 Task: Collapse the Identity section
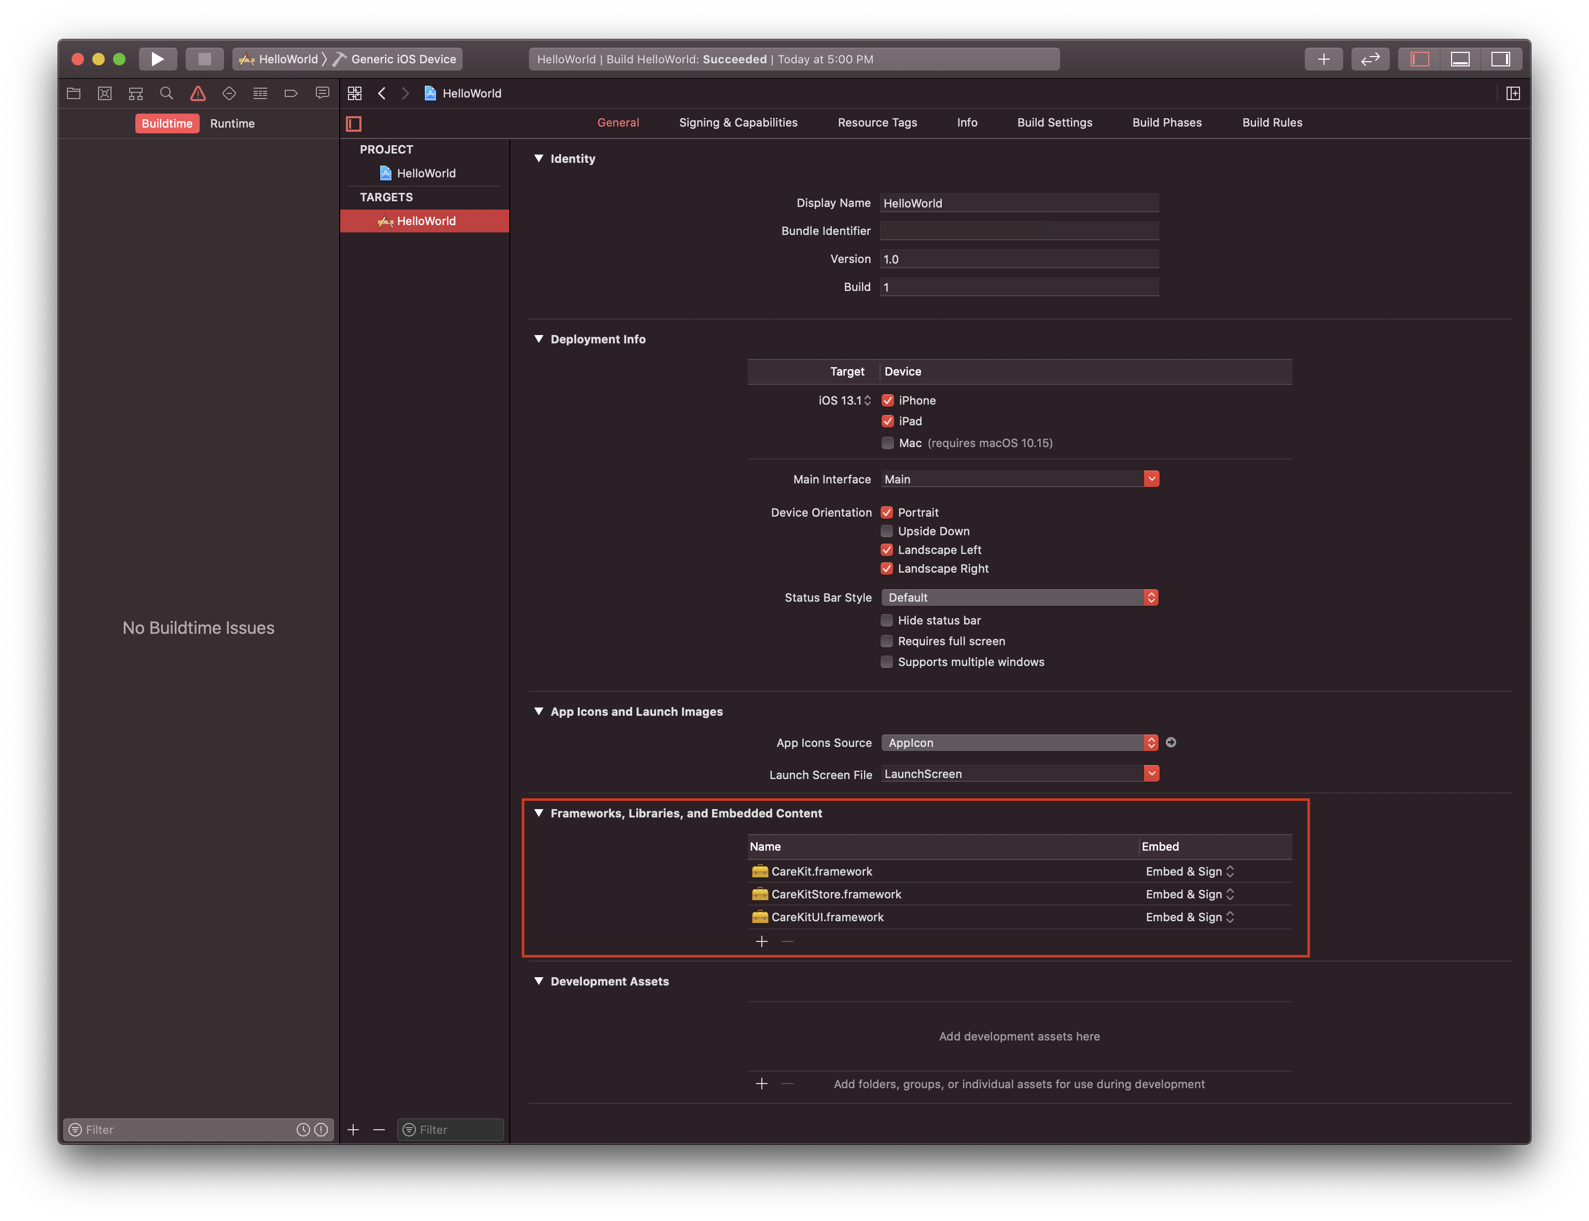click(538, 158)
